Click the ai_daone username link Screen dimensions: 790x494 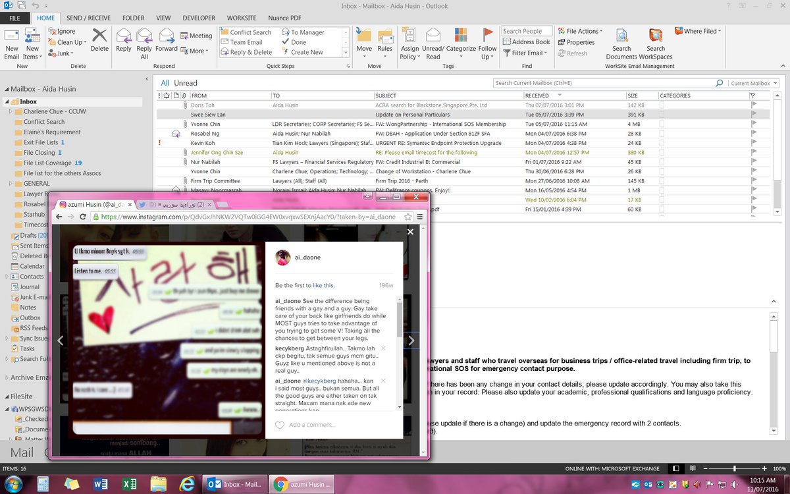(x=307, y=258)
